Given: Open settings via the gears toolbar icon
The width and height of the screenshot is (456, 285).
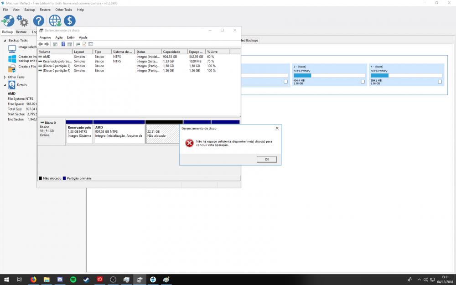Looking at the screenshot, I should point(22,21).
